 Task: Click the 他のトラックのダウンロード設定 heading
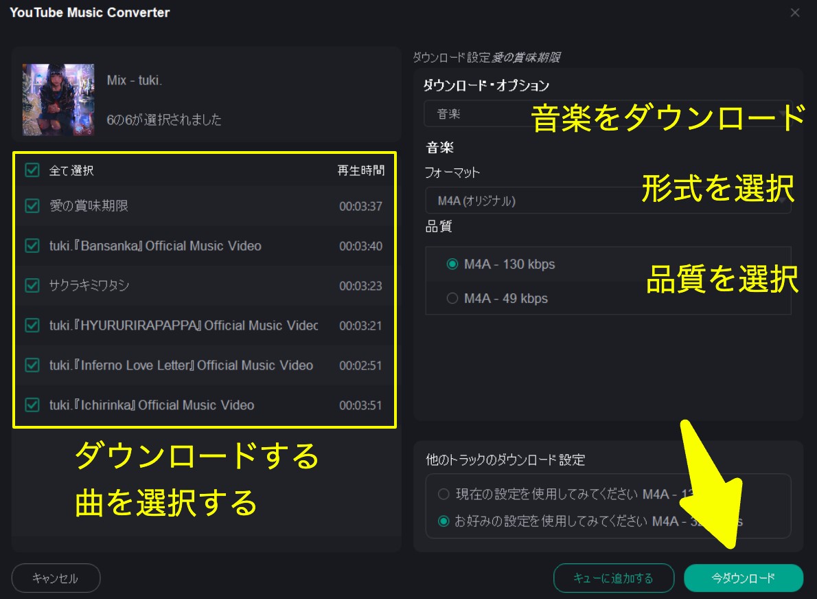coord(505,460)
